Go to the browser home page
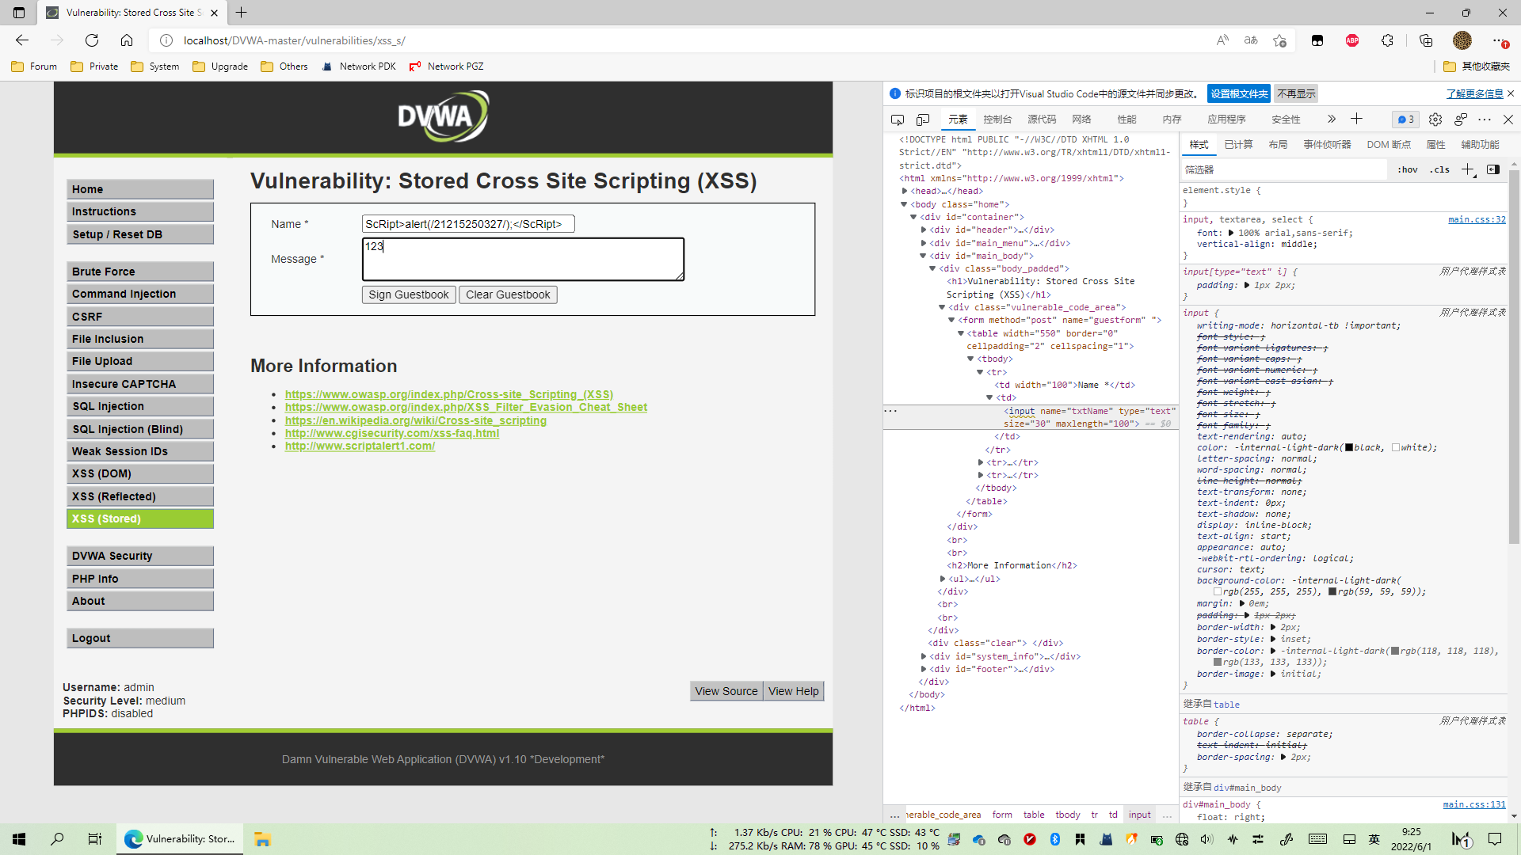Viewport: 1521px width, 855px height. tap(127, 40)
